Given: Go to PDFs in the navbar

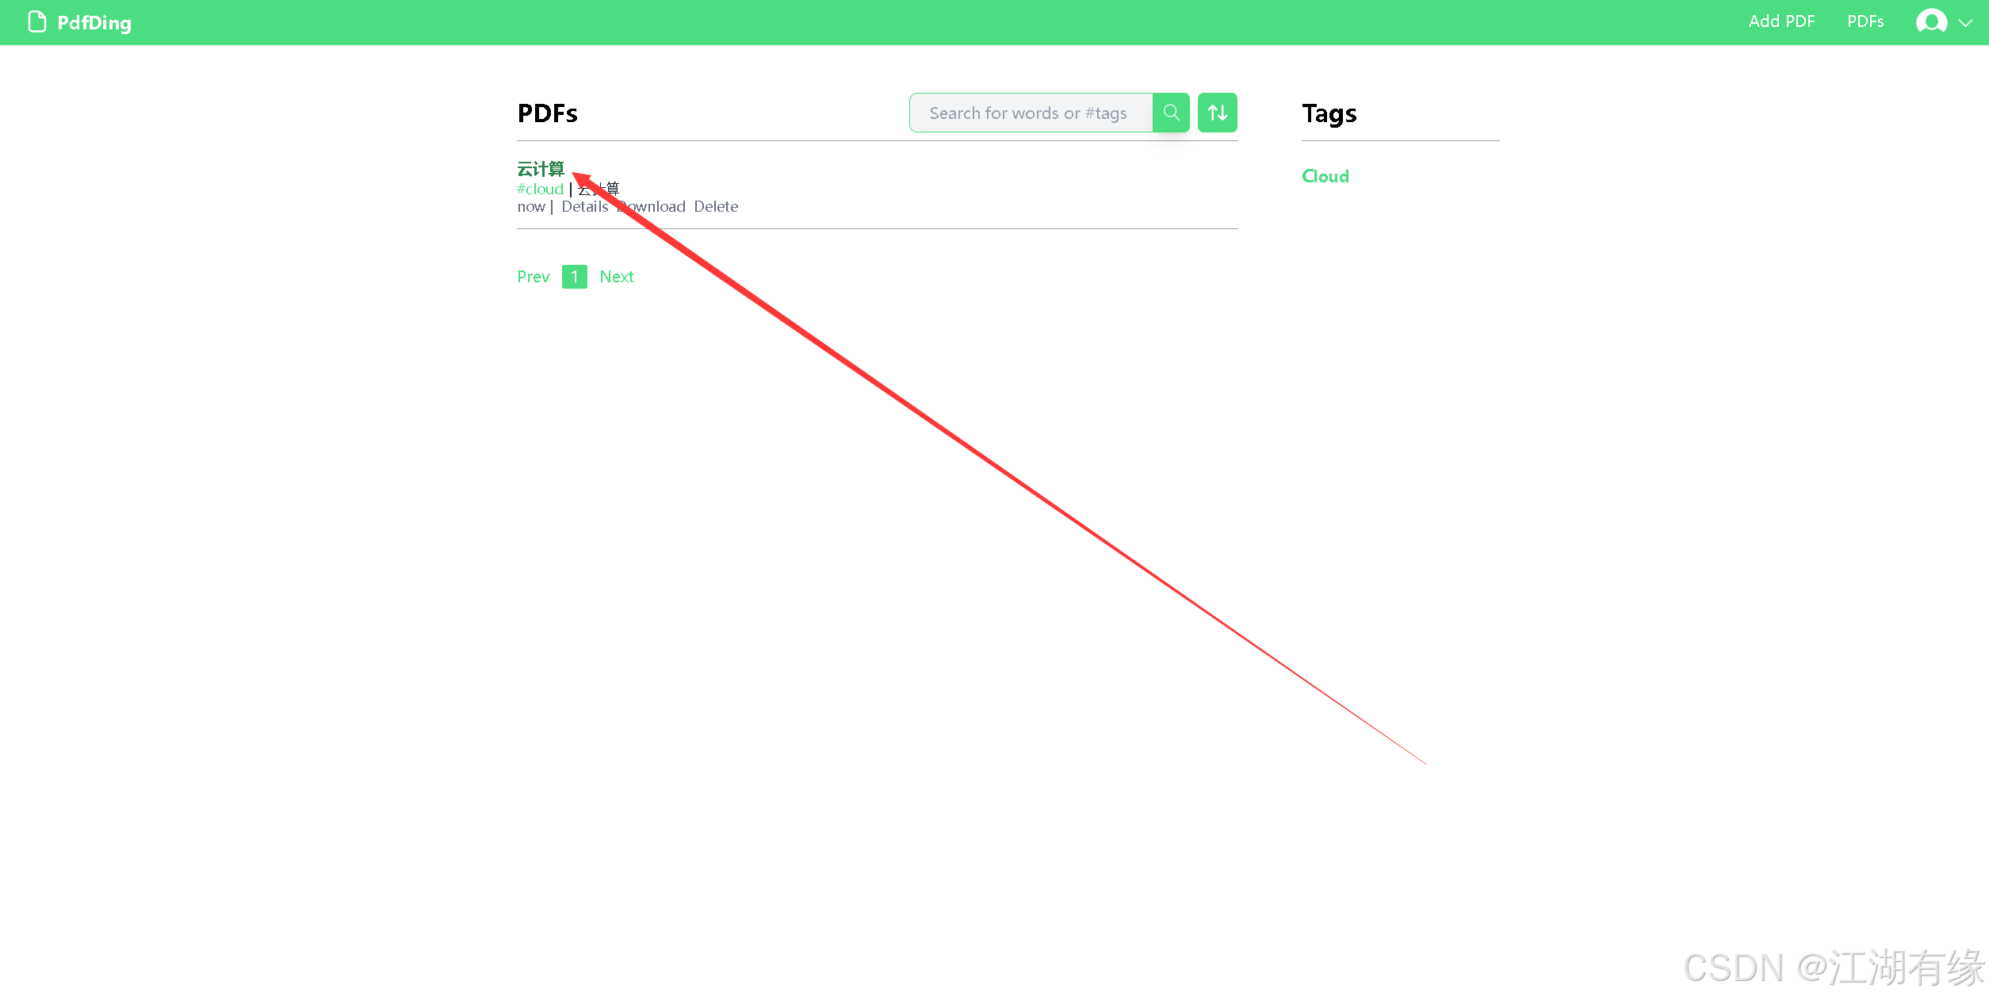Looking at the screenshot, I should tap(1865, 21).
